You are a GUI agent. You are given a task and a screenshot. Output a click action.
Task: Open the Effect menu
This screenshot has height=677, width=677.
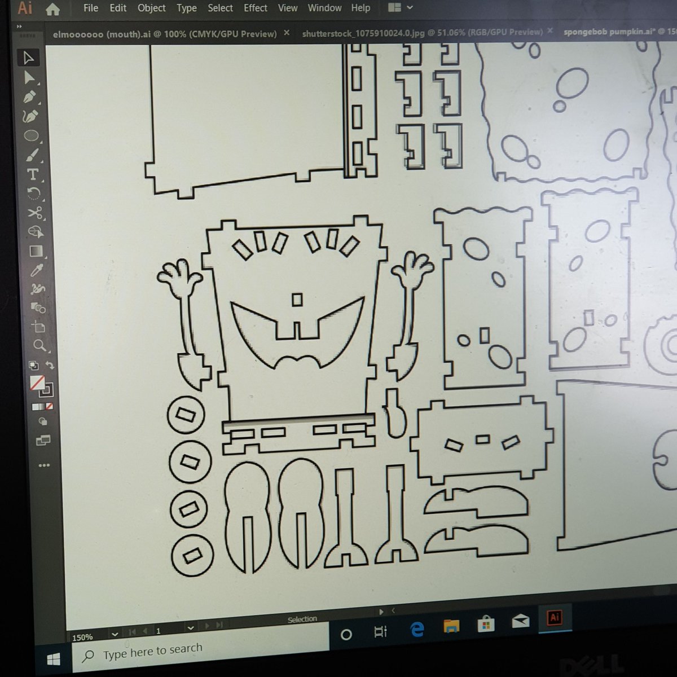[256, 8]
